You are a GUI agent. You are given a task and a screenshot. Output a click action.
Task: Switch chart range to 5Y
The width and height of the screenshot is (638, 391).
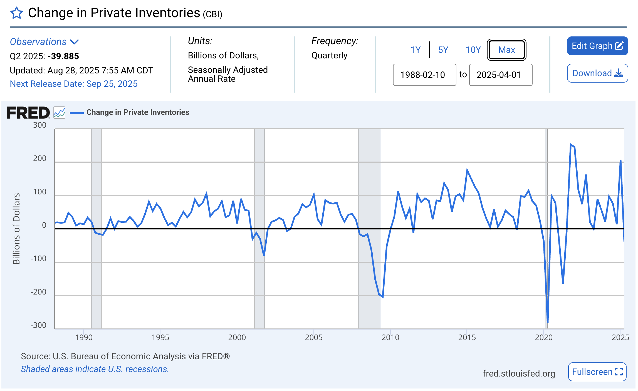pos(443,50)
